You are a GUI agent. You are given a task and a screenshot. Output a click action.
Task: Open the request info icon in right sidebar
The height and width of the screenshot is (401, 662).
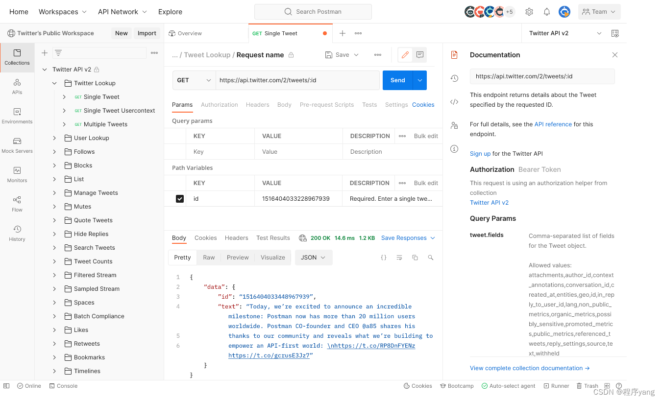click(454, 149)
